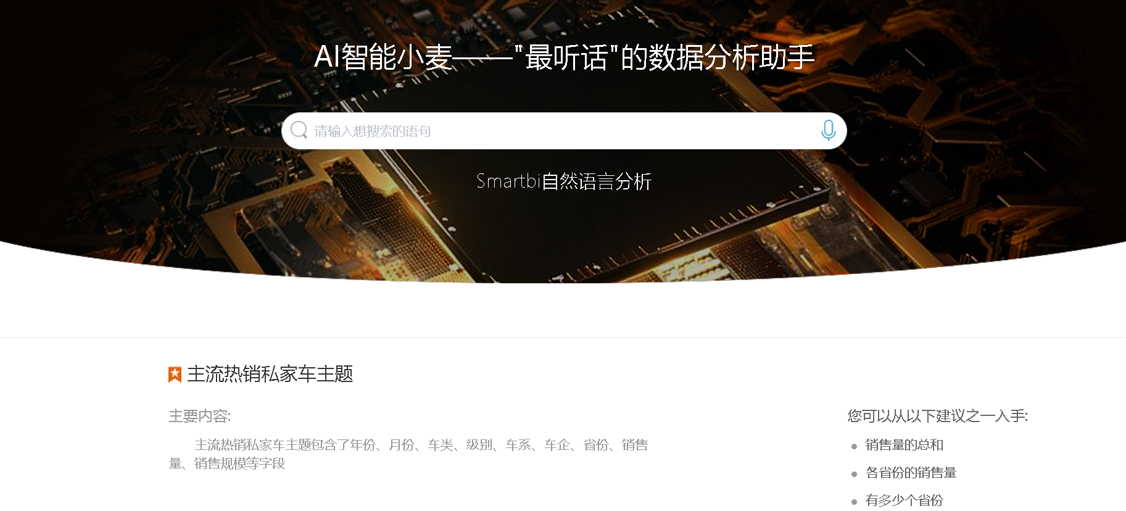
Task: Click the 主要内容 label
Action: click(200, 417)
